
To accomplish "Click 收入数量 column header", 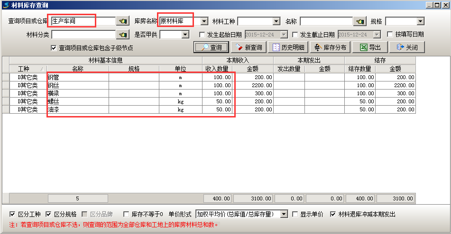I will pyautogui.click(x=217, y=69).
